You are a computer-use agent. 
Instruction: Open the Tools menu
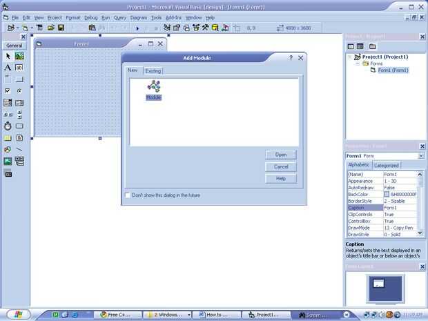156,18
